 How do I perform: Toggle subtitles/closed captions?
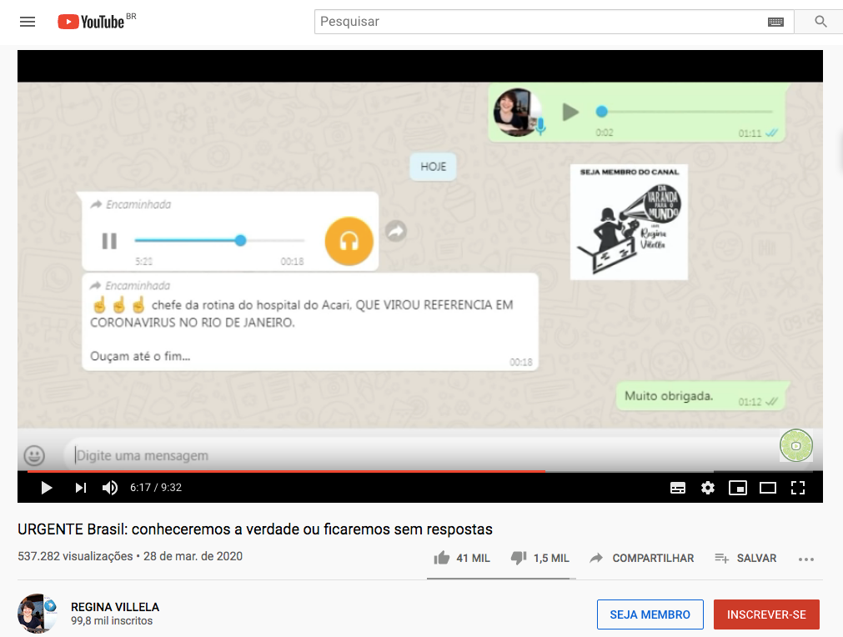(x=678, y=488)
